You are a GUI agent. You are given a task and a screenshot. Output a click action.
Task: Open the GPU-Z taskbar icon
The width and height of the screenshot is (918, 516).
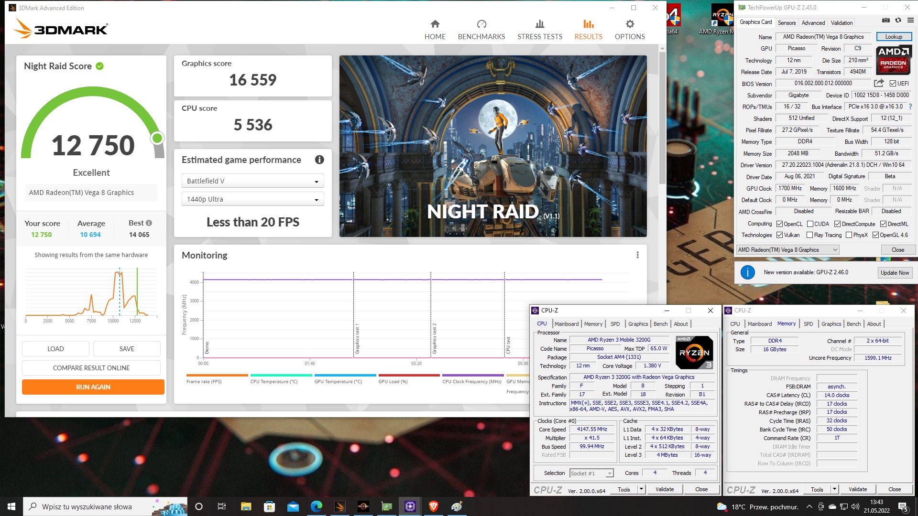click(x=386, y=506)
